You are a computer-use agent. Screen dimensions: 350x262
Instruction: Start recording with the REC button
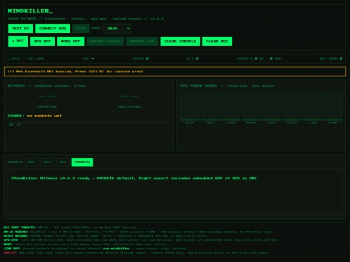tap(18, 41)
